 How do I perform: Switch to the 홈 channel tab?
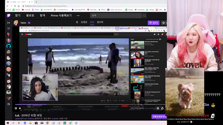coord(77,22)
